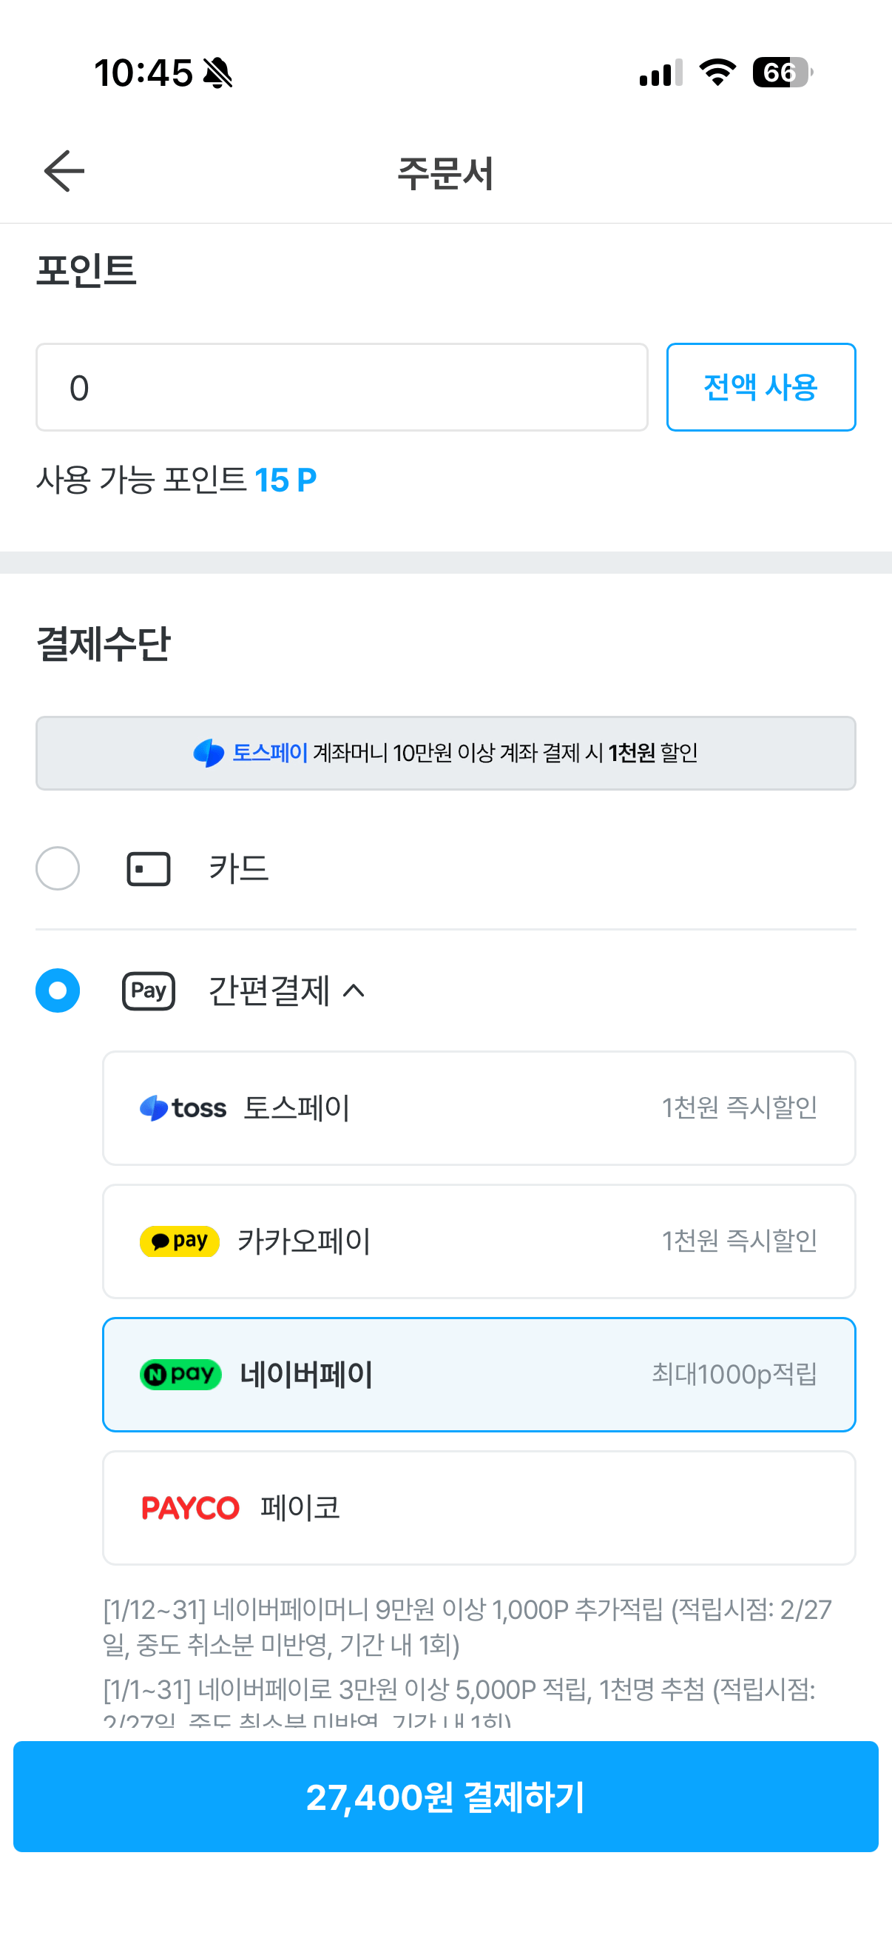Select the green N pay icon for 네이버페이
This screenshot has height=1941, width=892.
pyautogui.click(x=180, y=1374)
